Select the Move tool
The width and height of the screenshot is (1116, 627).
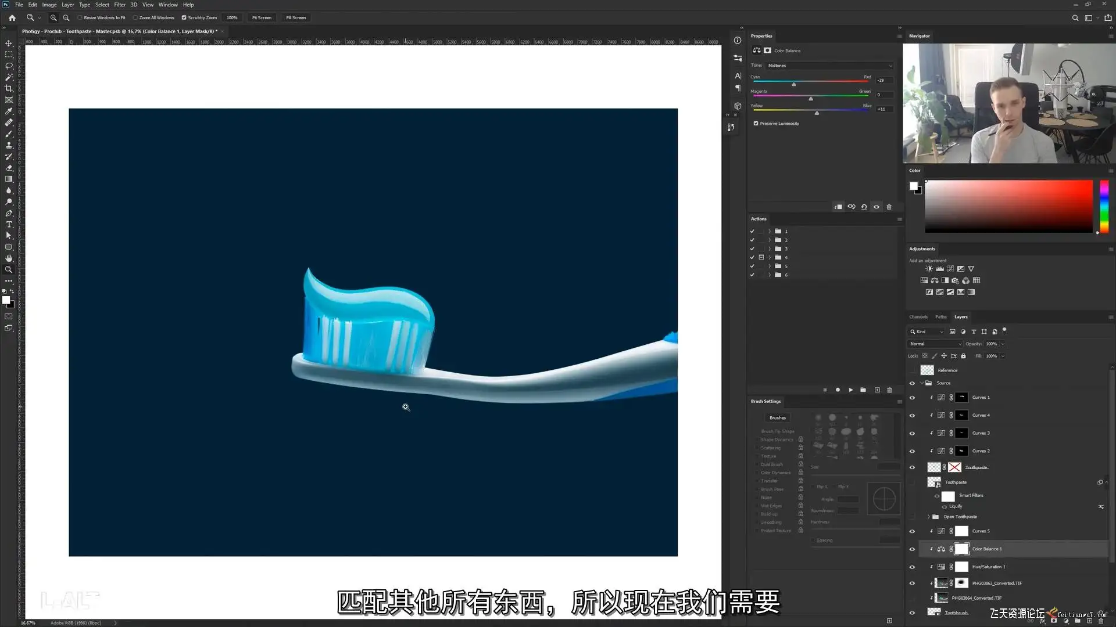9,44
